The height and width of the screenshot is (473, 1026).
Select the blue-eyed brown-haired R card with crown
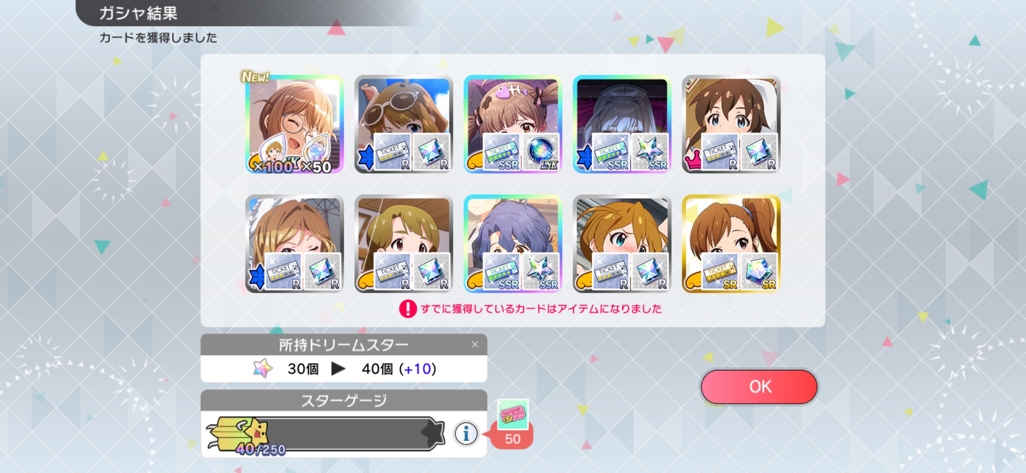(731, 124)
